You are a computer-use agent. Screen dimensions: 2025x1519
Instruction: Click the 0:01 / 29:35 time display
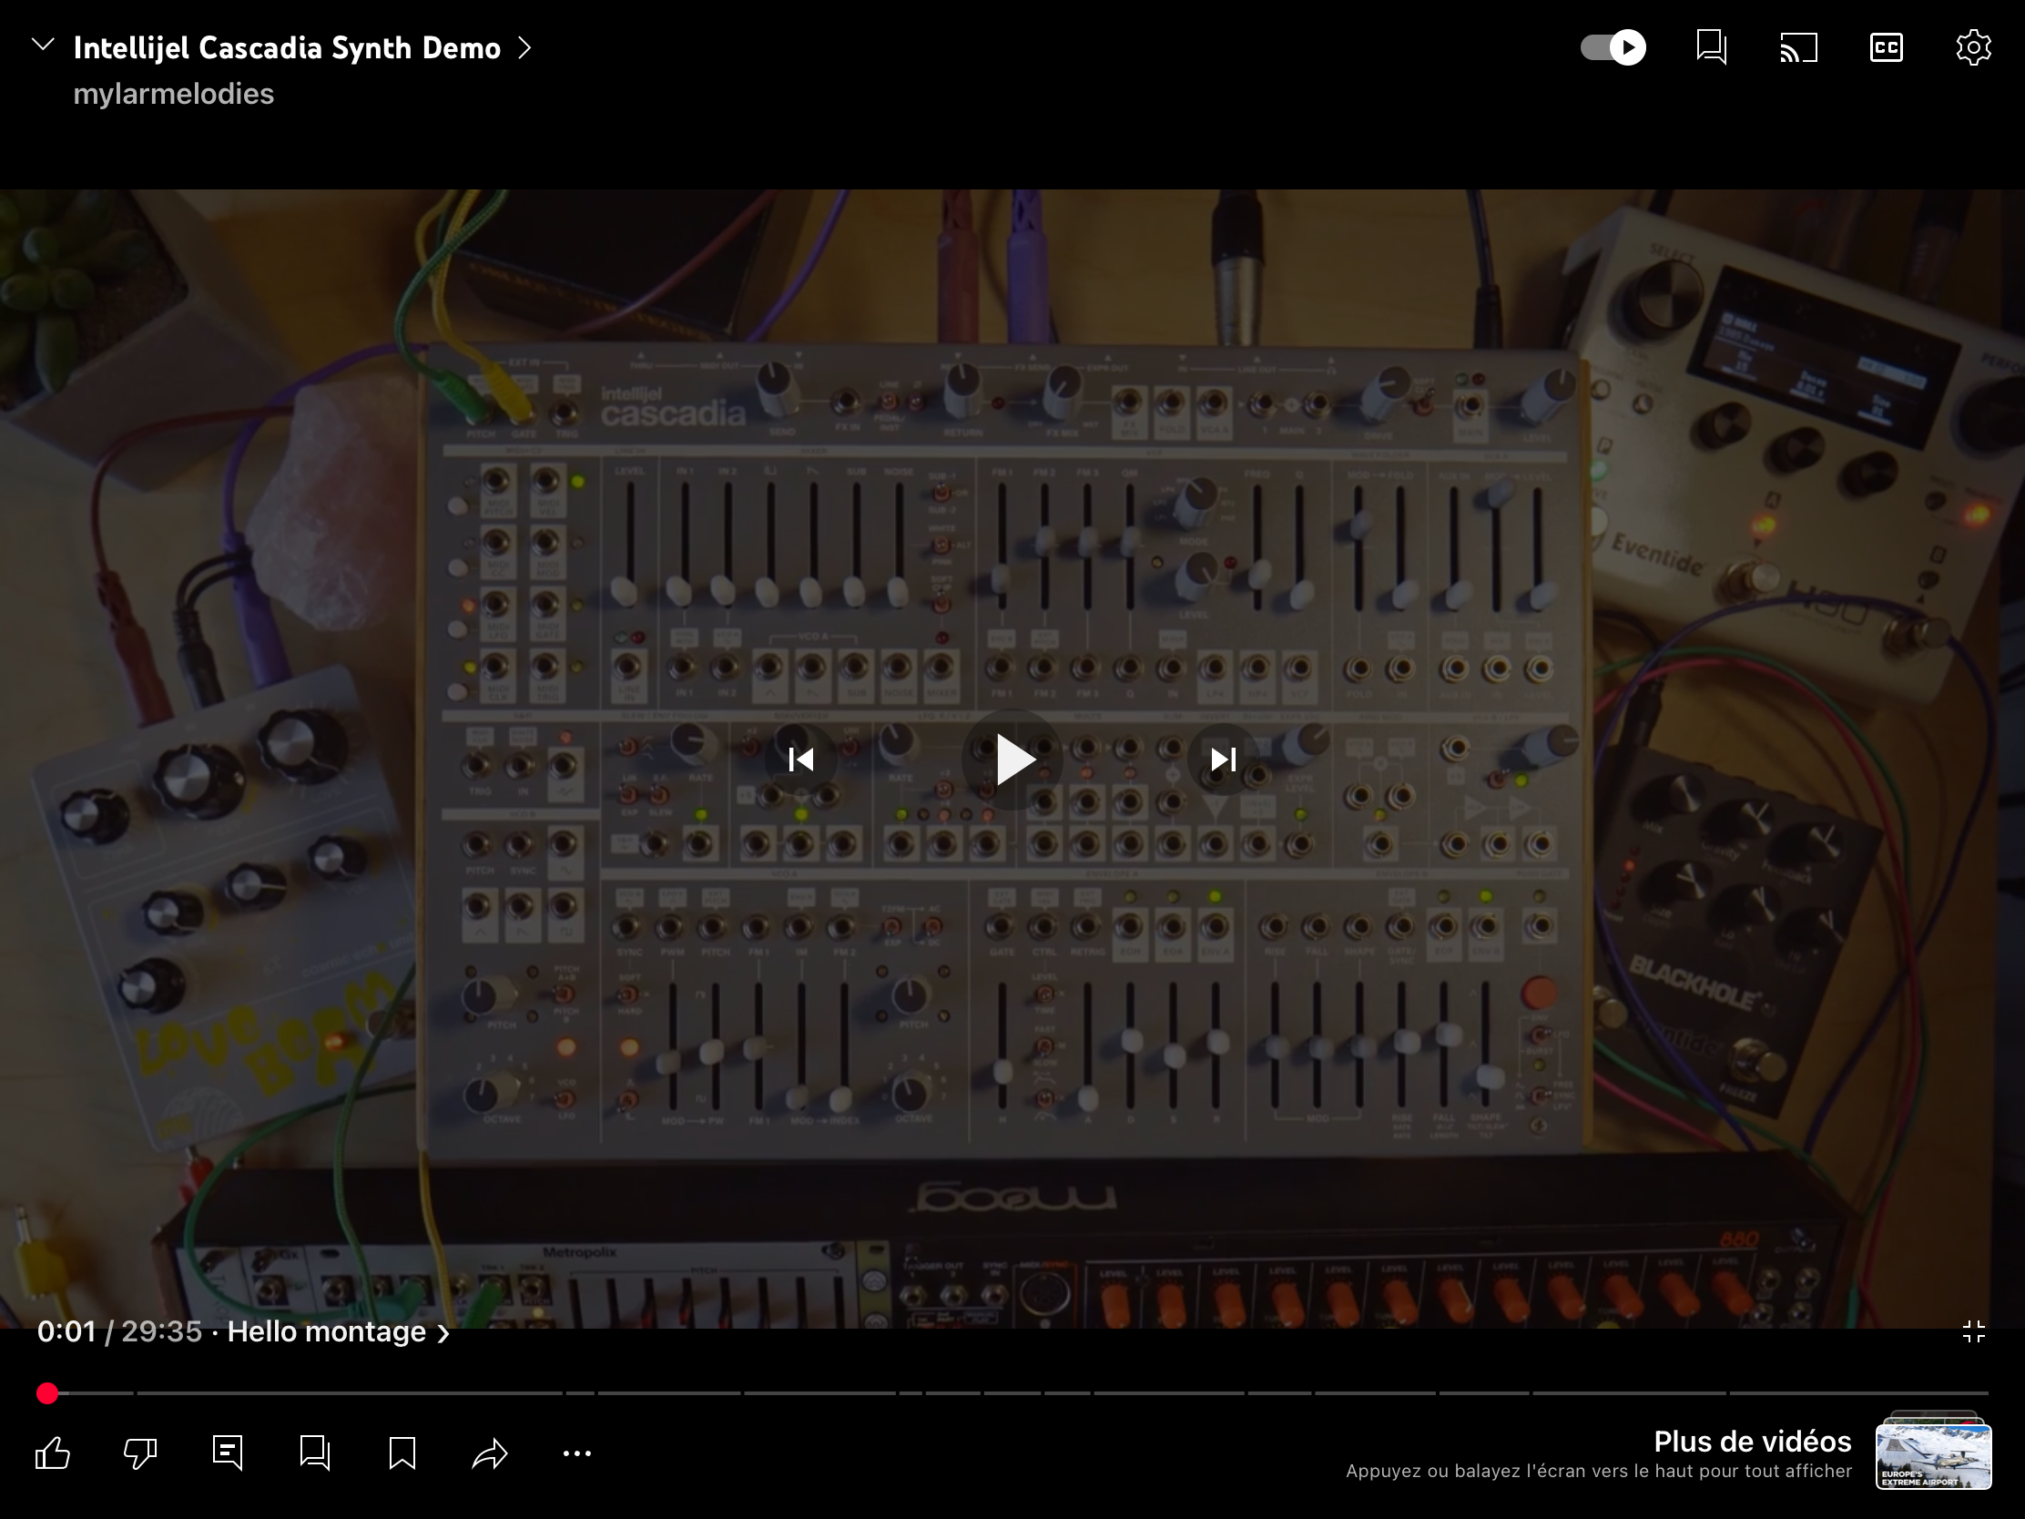pos(119,1331)
